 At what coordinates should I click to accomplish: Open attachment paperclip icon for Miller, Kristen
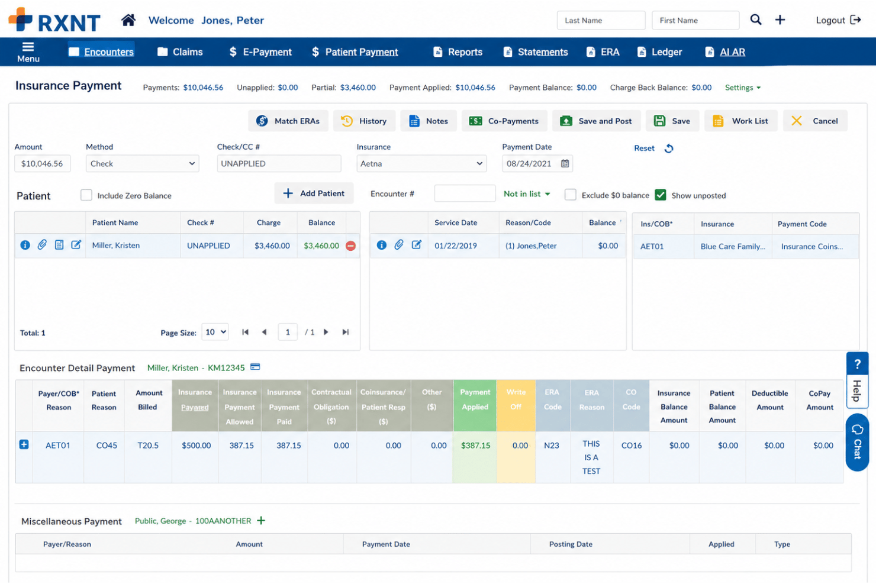click(x=42, y=245)
